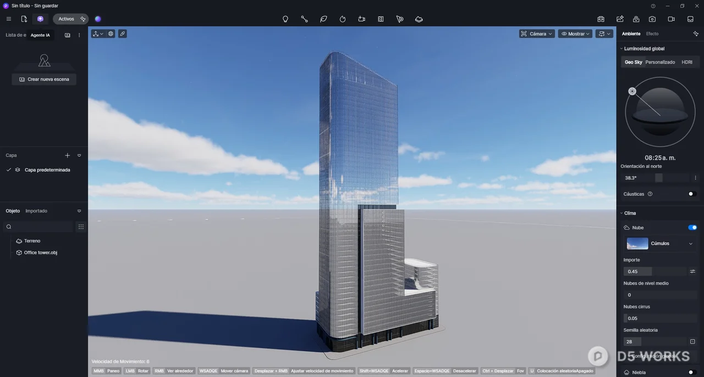704x377 pixels.
Task: Click the location pin panorama icon
Action: [x=636, y=19]
